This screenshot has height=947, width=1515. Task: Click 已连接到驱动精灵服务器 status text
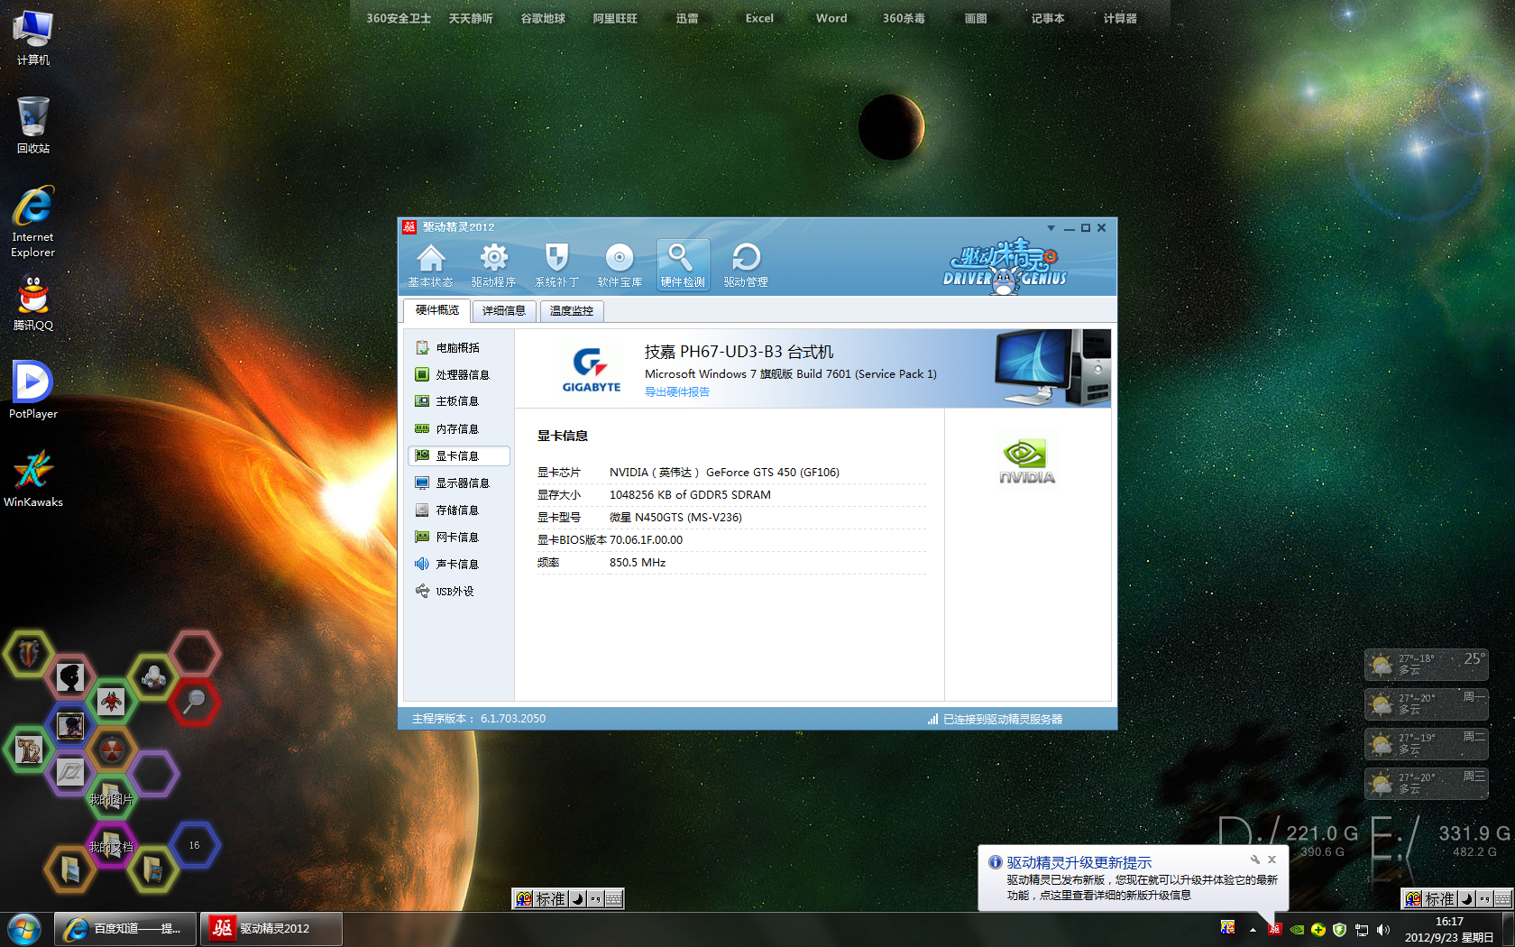point(1002,719)
